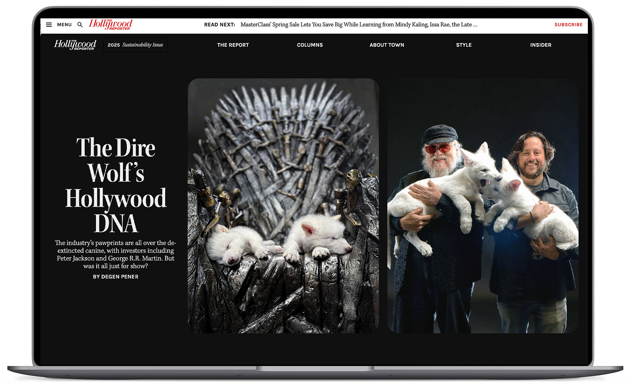This screenshot has height=386, width=631.
Task: Open the STYLE section
Action: (x=464, y=45)
